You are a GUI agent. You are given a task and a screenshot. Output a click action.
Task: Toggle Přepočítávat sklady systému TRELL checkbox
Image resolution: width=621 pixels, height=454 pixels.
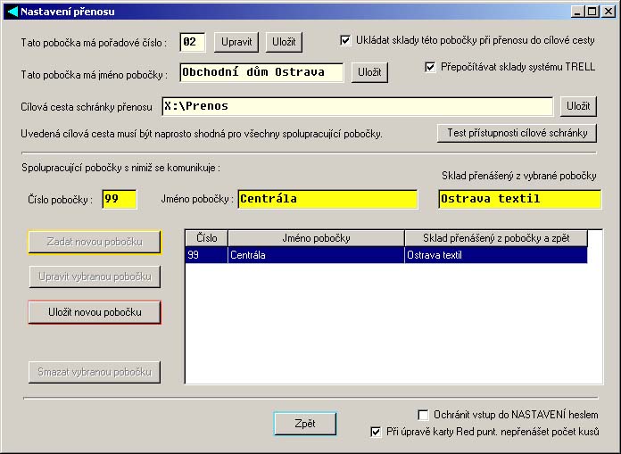430,67
